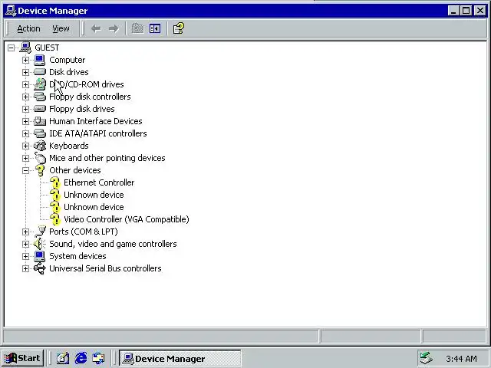Select Ethernet Controller entry
491x368 pixels.
coord(99,182)
